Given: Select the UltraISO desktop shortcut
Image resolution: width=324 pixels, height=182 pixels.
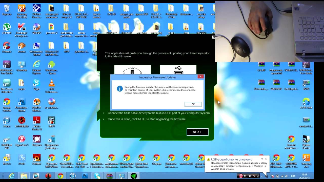Looking at the screenshot, I should 37,29.
